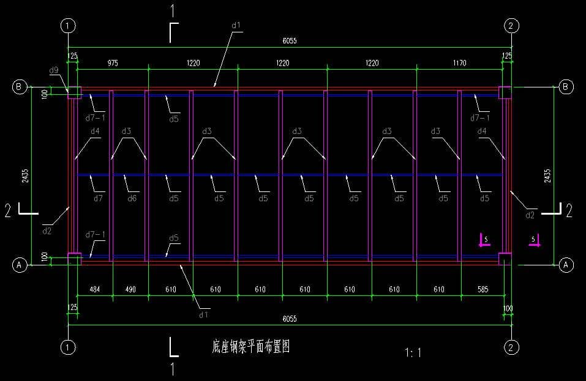
Task: Click the scale text 1:1
Action: tap(413, 352)
